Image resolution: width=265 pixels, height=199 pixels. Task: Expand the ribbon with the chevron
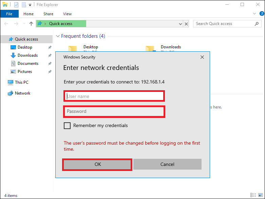pos(255,14)
